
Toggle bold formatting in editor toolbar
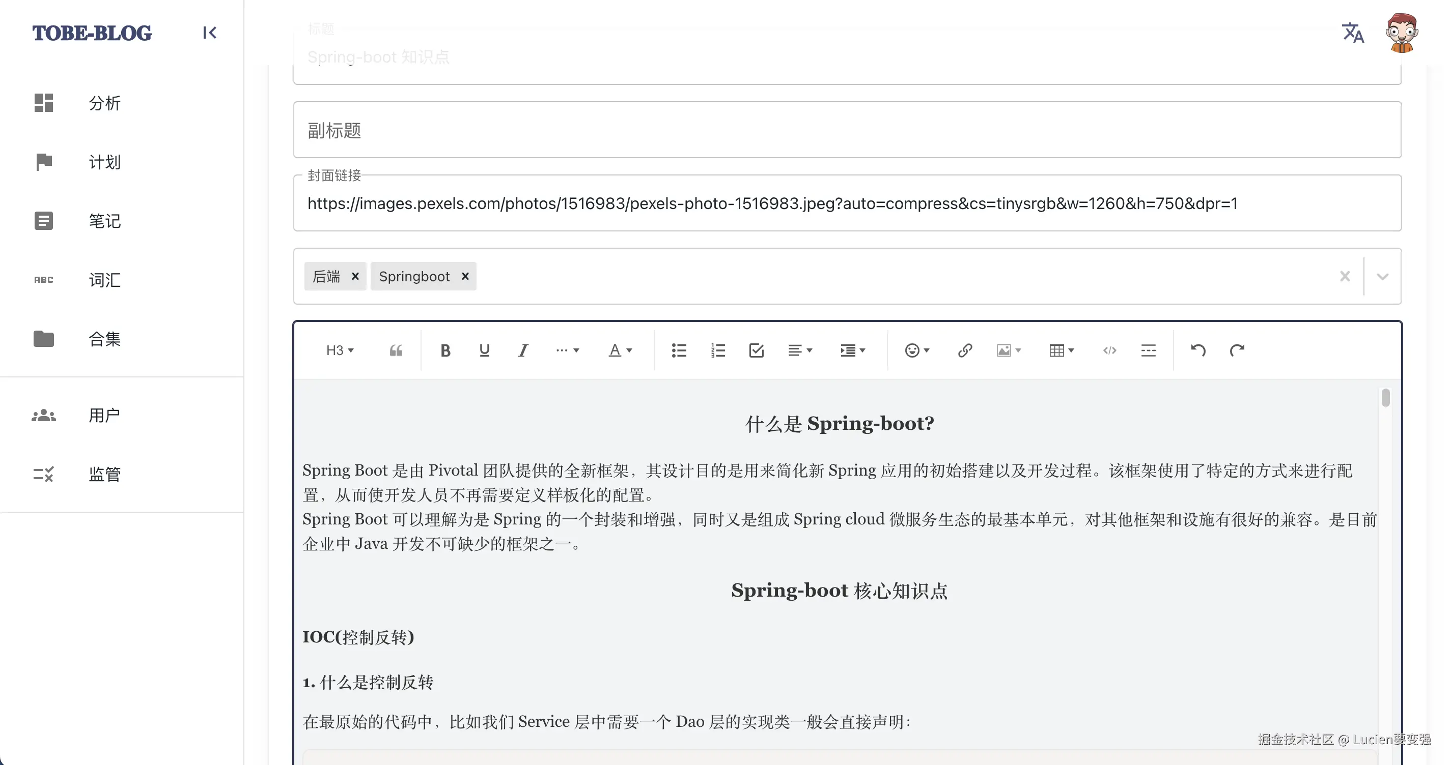[445, 350]
